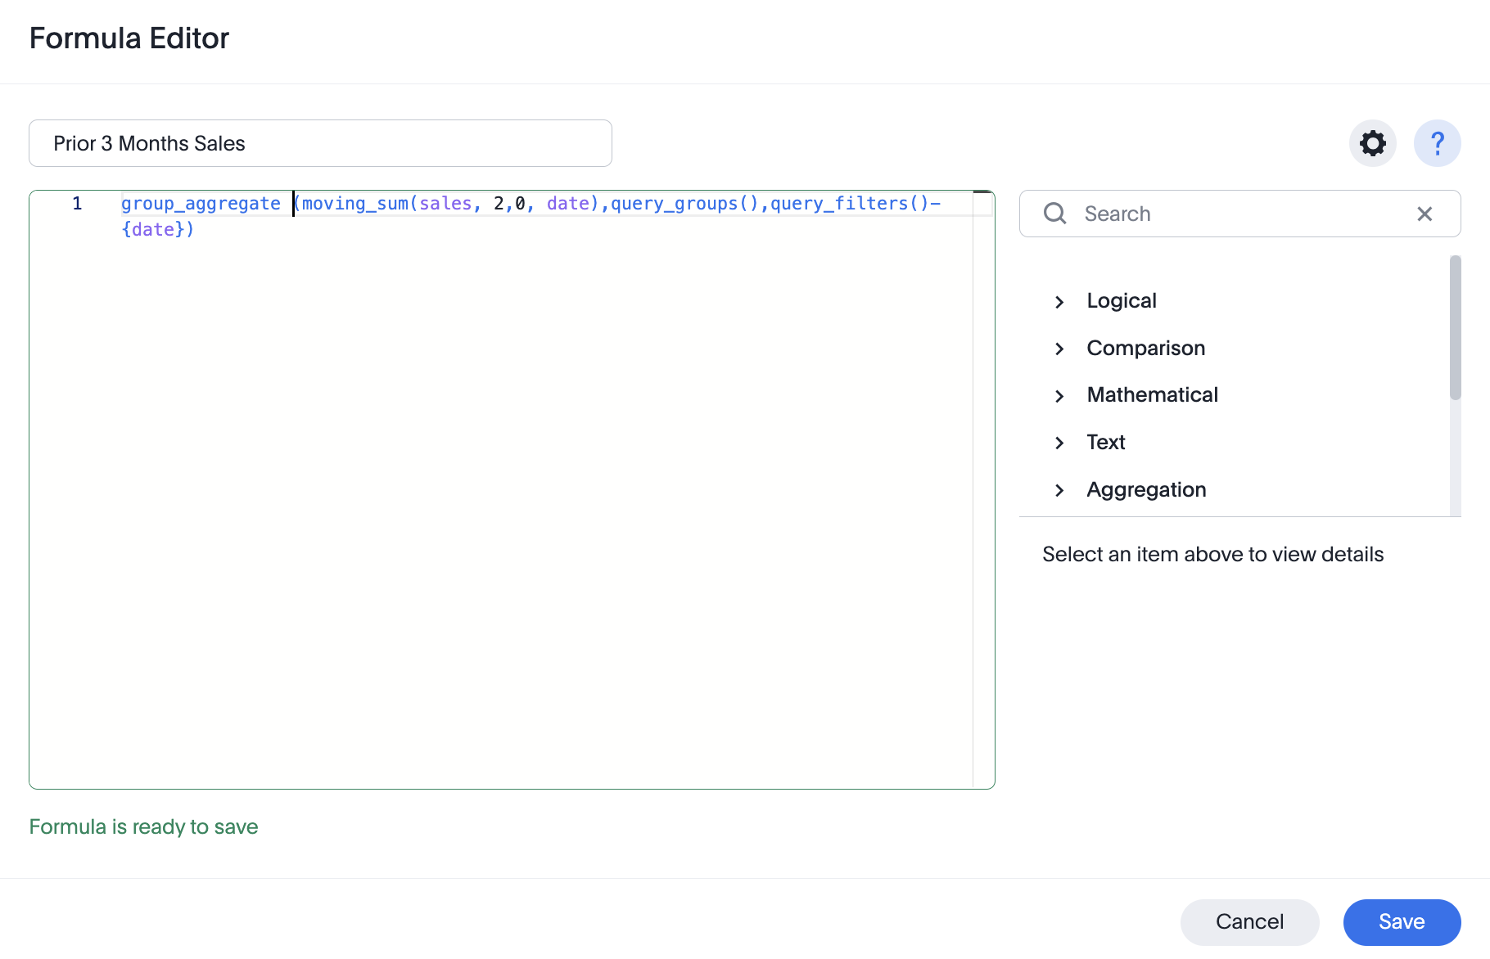Click line number 1 in the editor gutter
The height and width of the screenshot is (959, 1490).
click(77, 203)
